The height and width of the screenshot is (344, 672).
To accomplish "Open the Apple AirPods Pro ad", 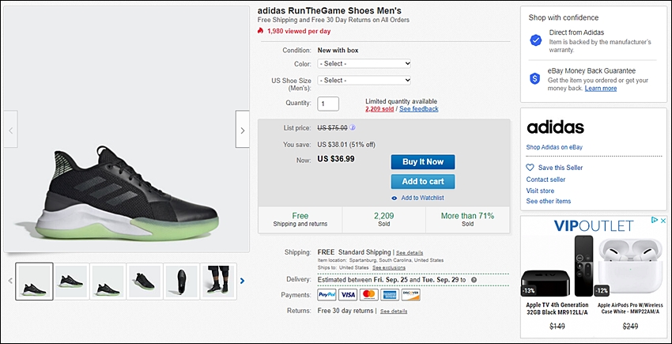I will point(630,283).
